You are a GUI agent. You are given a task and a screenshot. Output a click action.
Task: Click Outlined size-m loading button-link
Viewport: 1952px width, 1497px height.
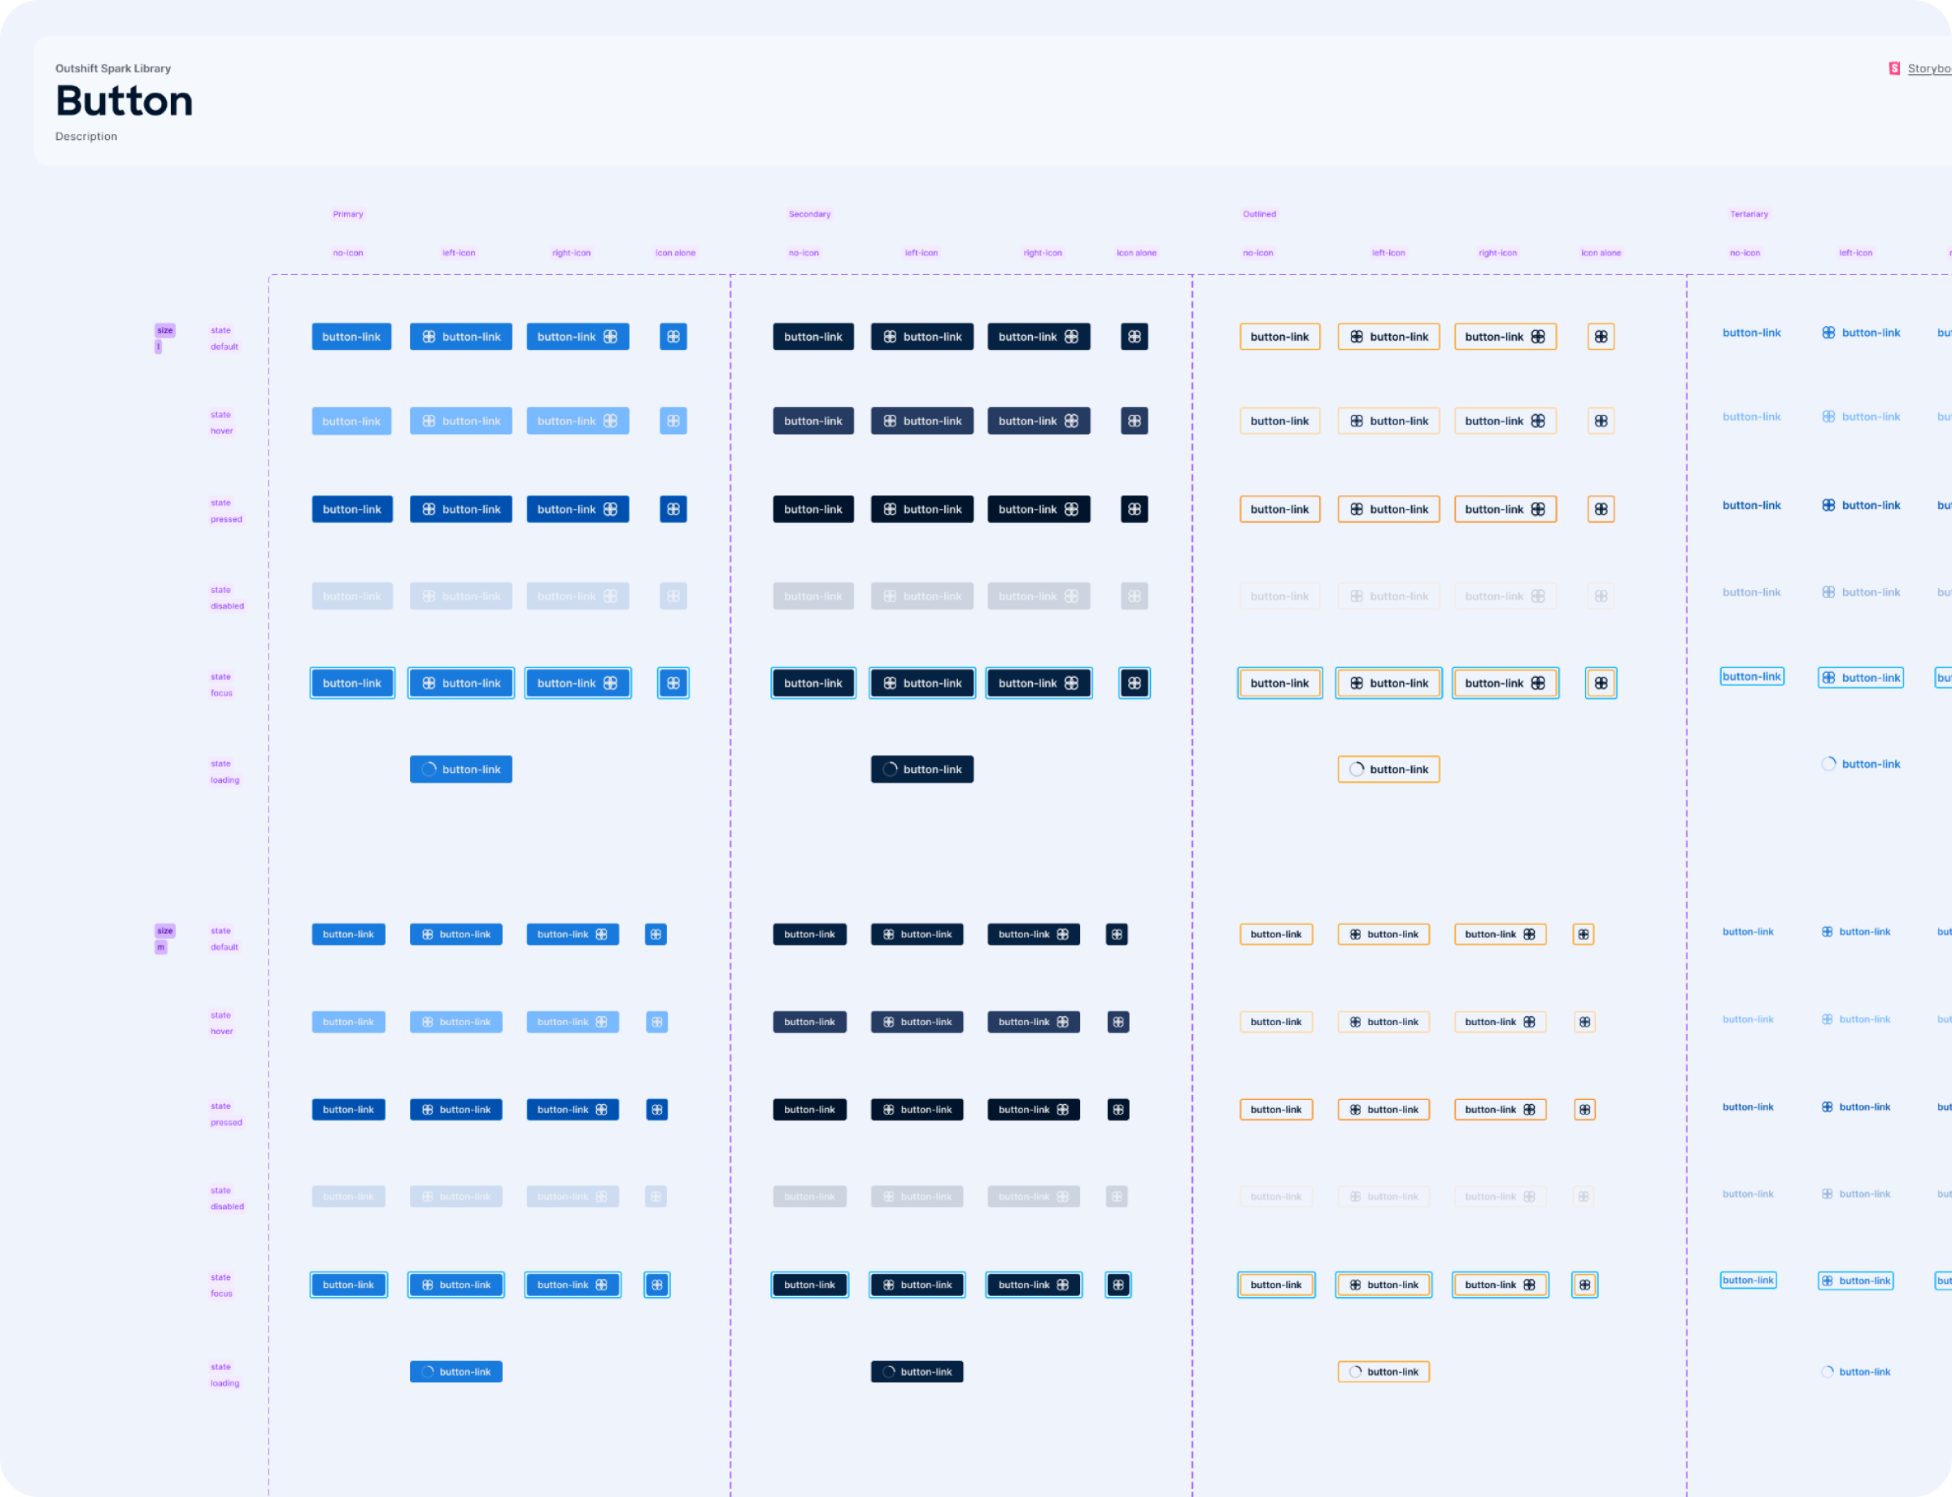pyautogui.click(x=1383, y=1372)
